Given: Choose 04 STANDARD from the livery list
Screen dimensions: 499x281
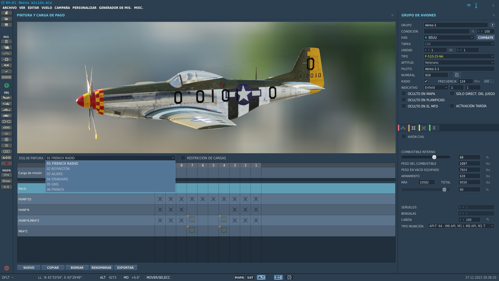Looking at the screenshot, I should (x=57, y=179).
